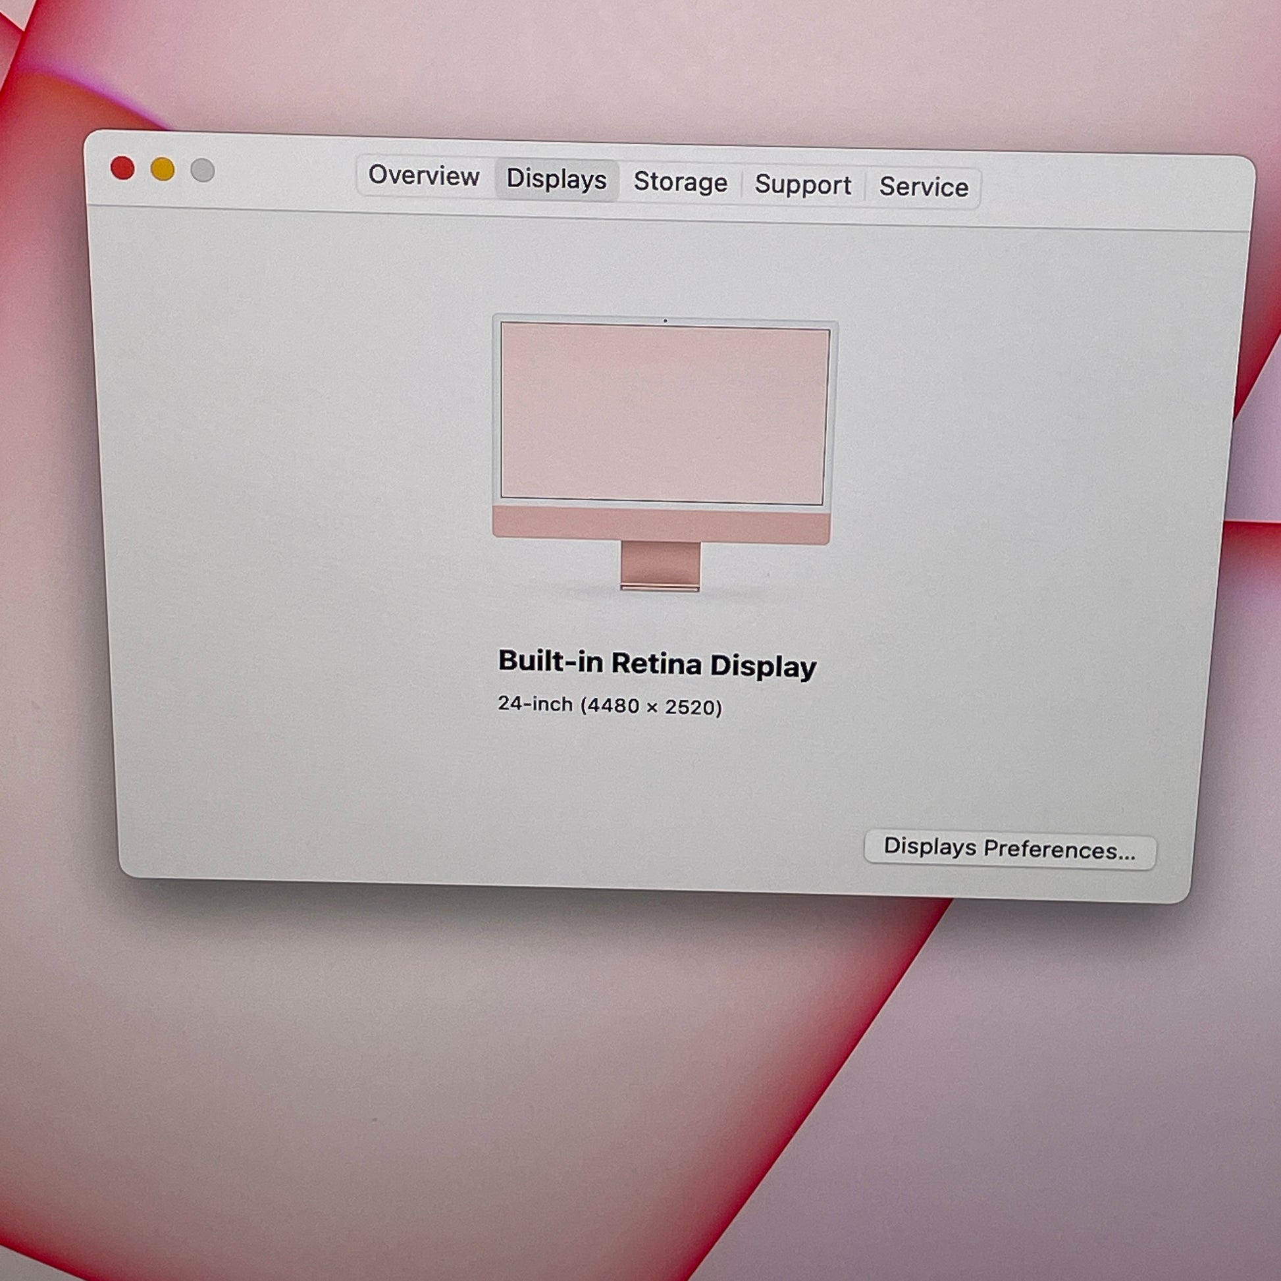1281x1281 pixels.
Task: Click the pink iMac stand graphic
Action: point(660,565)
